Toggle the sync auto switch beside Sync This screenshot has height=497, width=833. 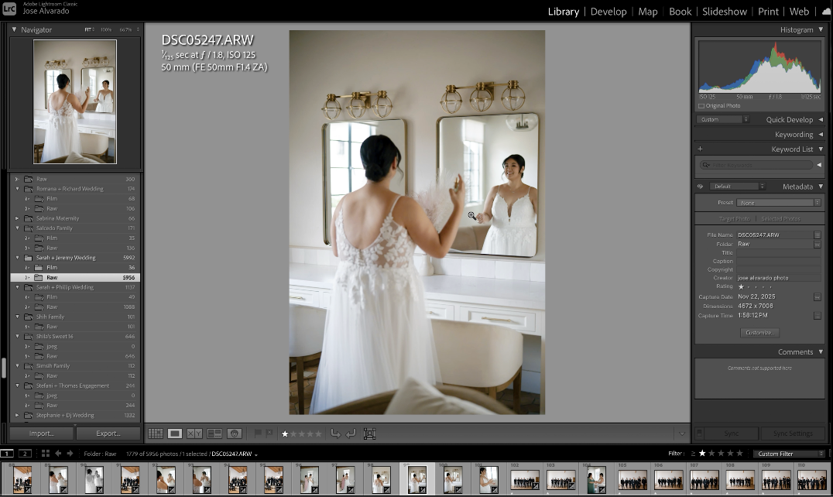click(x=699, y=434)
